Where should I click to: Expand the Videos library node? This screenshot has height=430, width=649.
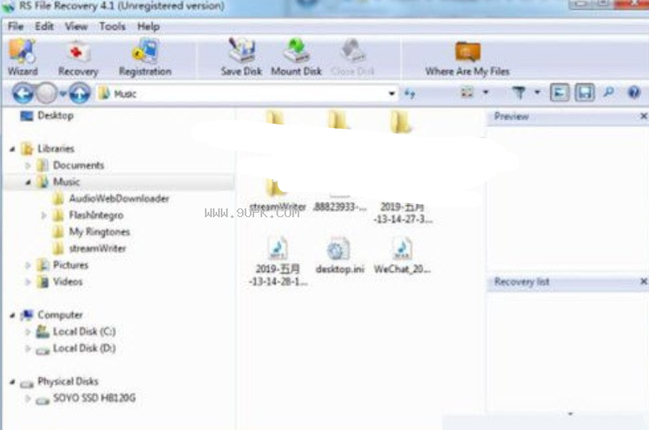tap(28, 282)
